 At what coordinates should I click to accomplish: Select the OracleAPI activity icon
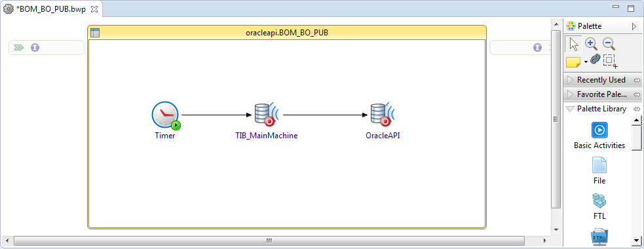pos(383,114)
